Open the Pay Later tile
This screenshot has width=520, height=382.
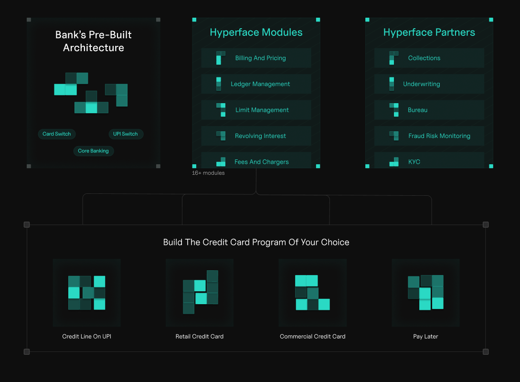point(425,293)
